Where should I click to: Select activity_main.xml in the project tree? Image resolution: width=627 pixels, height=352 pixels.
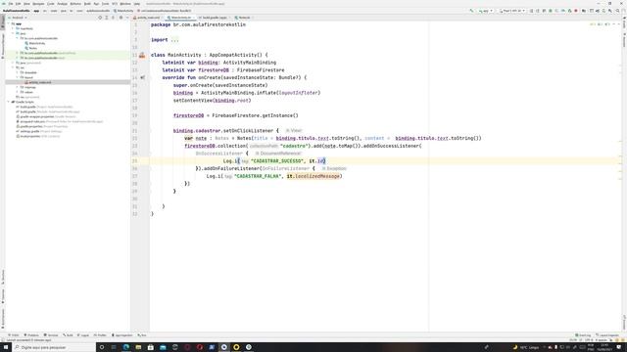tap(38, 82)
